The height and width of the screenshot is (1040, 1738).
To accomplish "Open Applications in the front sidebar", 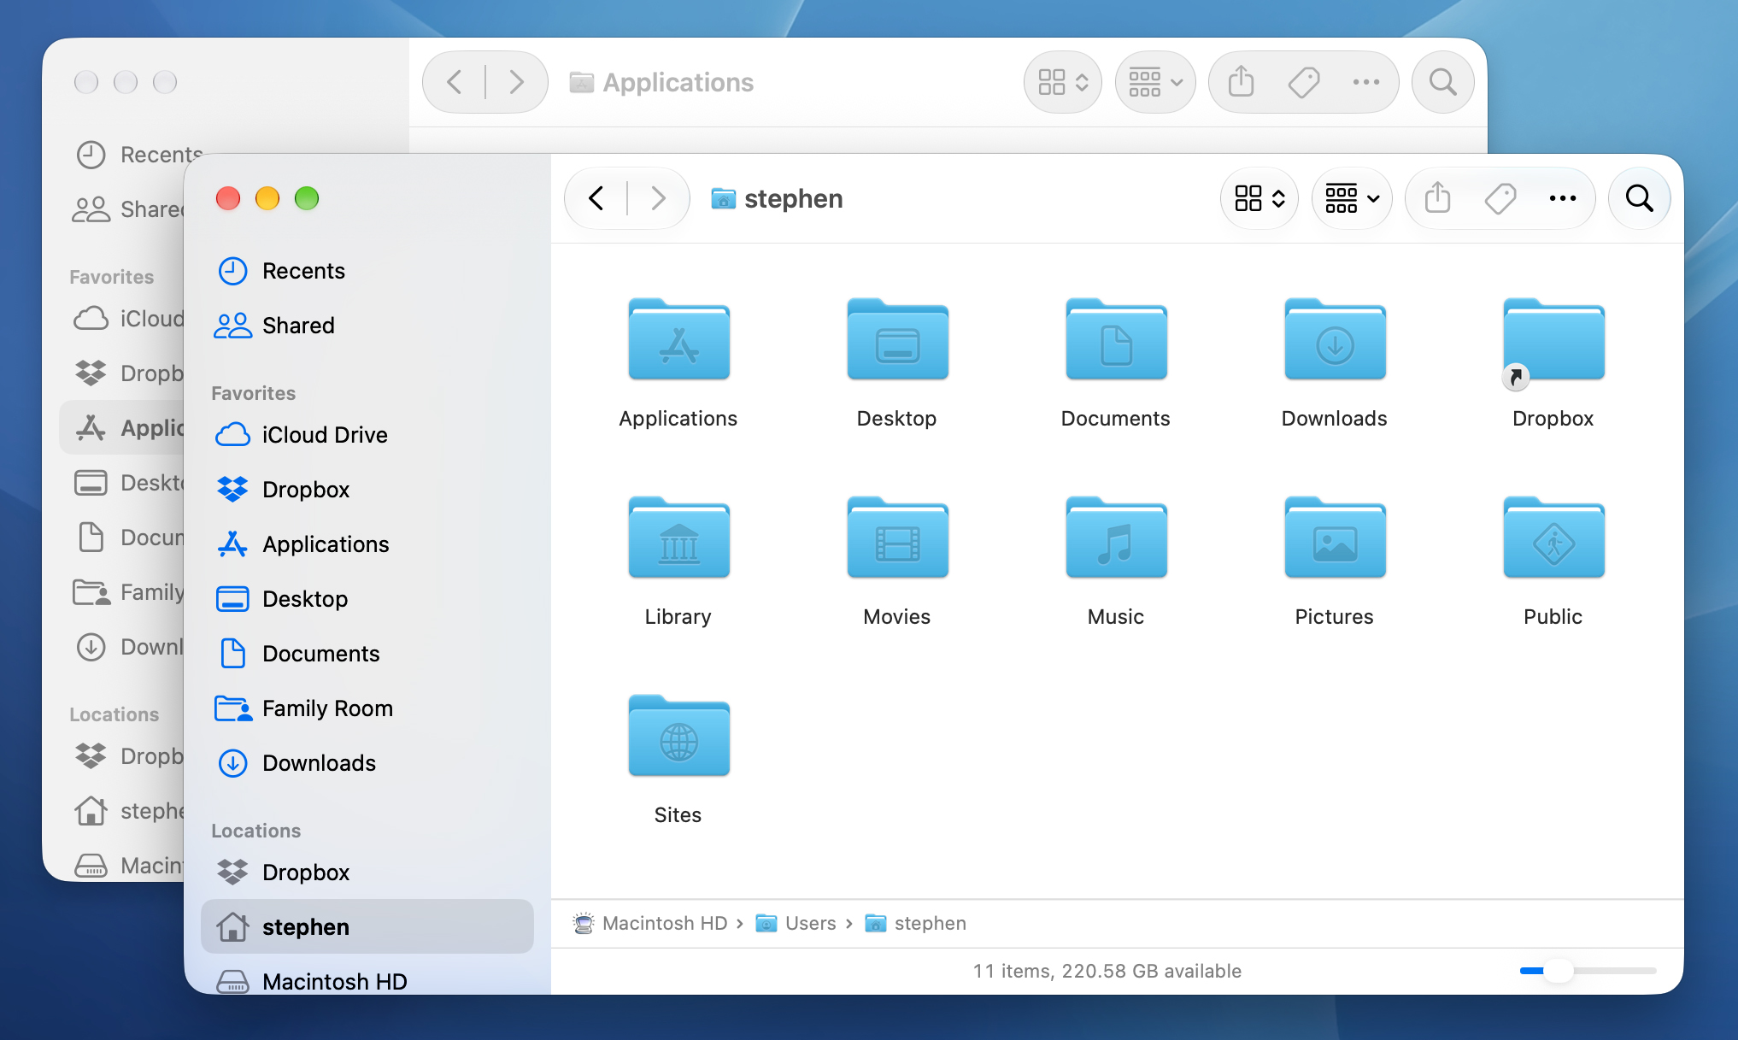I will pos(367,544).
